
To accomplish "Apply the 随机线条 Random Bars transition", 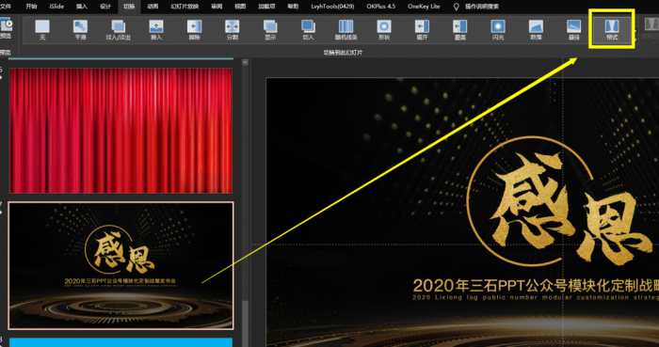I will [x=346, y=30].
